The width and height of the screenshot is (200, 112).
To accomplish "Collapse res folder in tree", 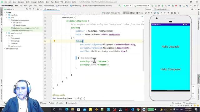I will click(x=7, y=36).
